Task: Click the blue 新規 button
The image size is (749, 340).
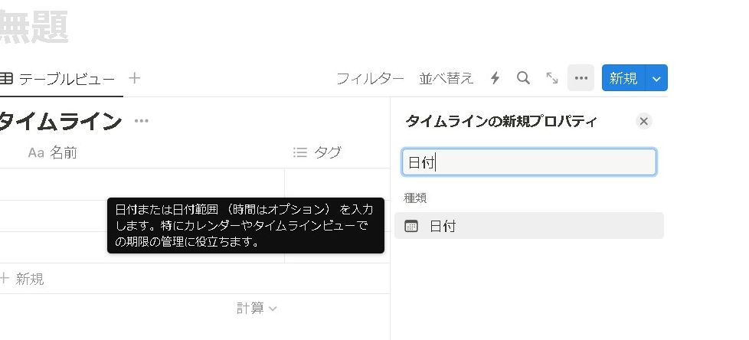Action: 623,78
